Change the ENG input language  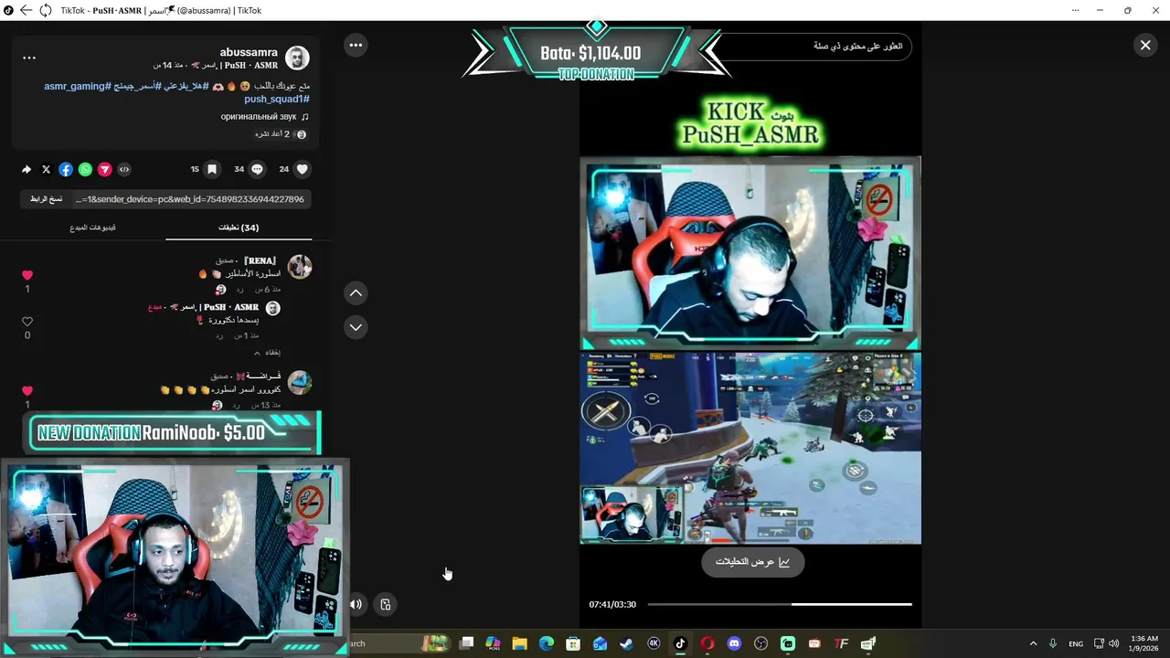[1076, 643]
